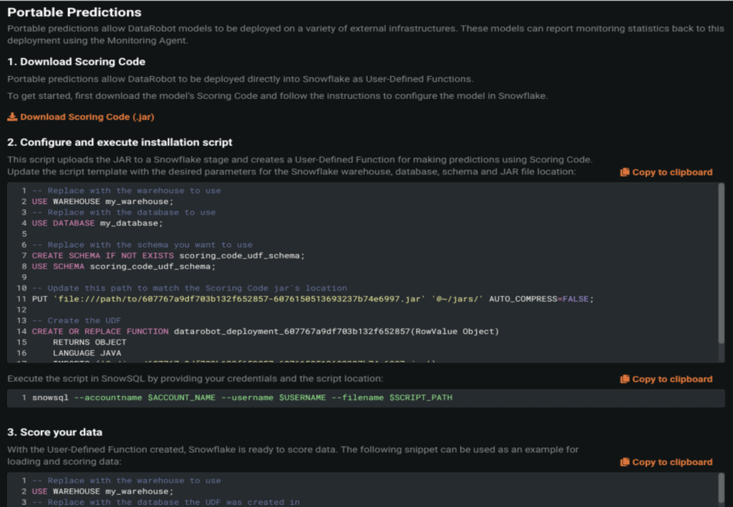This screenshot has width=733, height=507.
Task: Select the '1. Download Scoring Code' heading
Action: pyautogui.click(x=77, y=62)
